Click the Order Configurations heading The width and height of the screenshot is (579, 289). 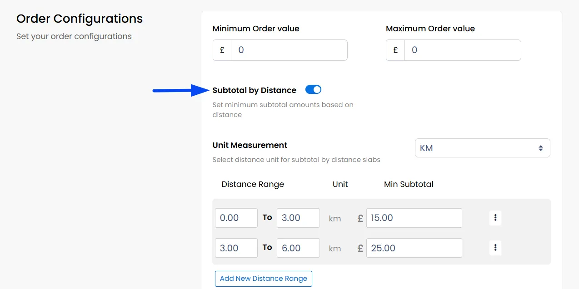[80, 19]
